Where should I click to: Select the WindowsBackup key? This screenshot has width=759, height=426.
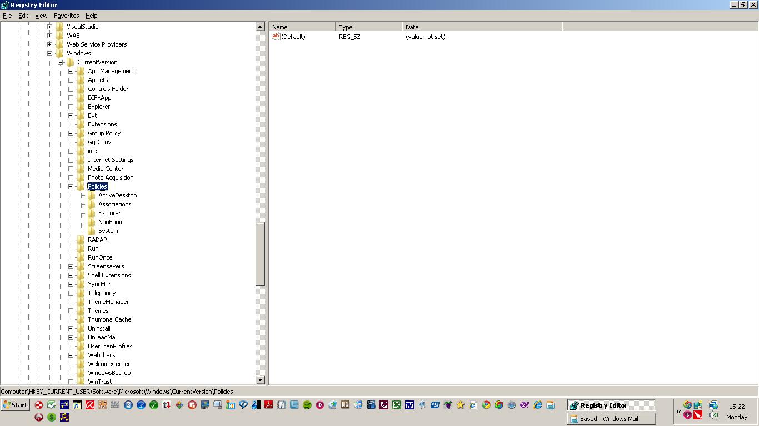109,373
